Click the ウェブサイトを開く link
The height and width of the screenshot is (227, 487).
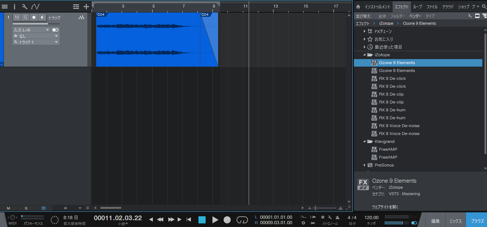point(385,207)
